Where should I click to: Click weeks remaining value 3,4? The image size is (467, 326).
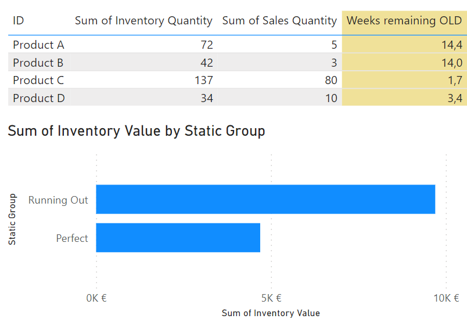pyautogui.click(x=455, y=98)
